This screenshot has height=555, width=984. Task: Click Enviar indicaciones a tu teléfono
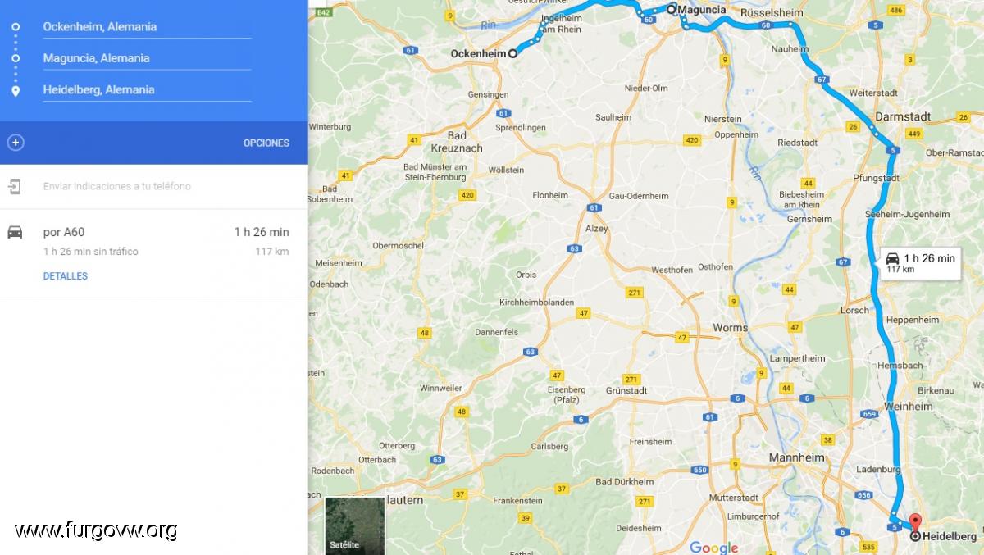tap(117, 186)
